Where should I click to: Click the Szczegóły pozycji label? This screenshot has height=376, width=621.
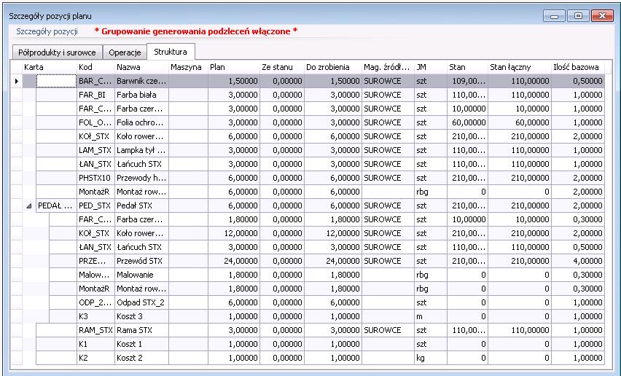pos(47,31)
